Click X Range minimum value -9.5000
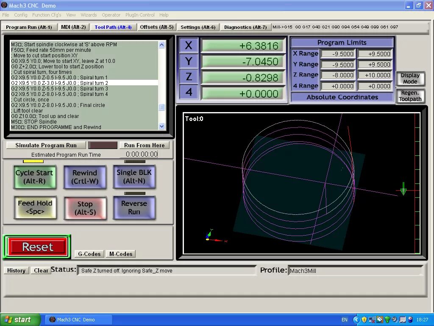The image size is (434, 326). [338, 54]
